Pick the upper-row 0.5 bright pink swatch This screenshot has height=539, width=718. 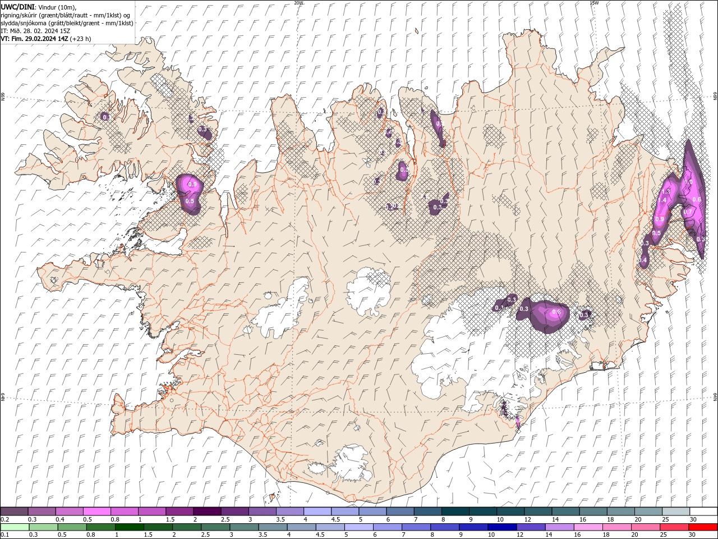[96, 511]
